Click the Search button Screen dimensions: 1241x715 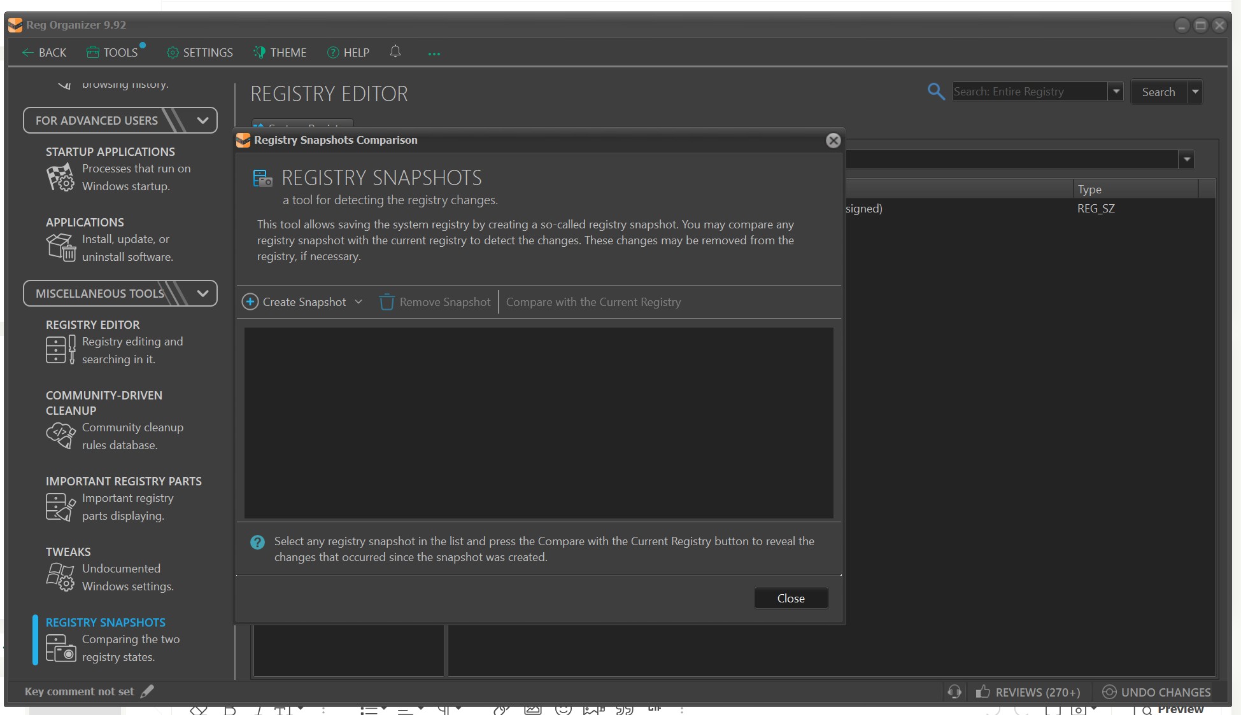pos(1158,92)
